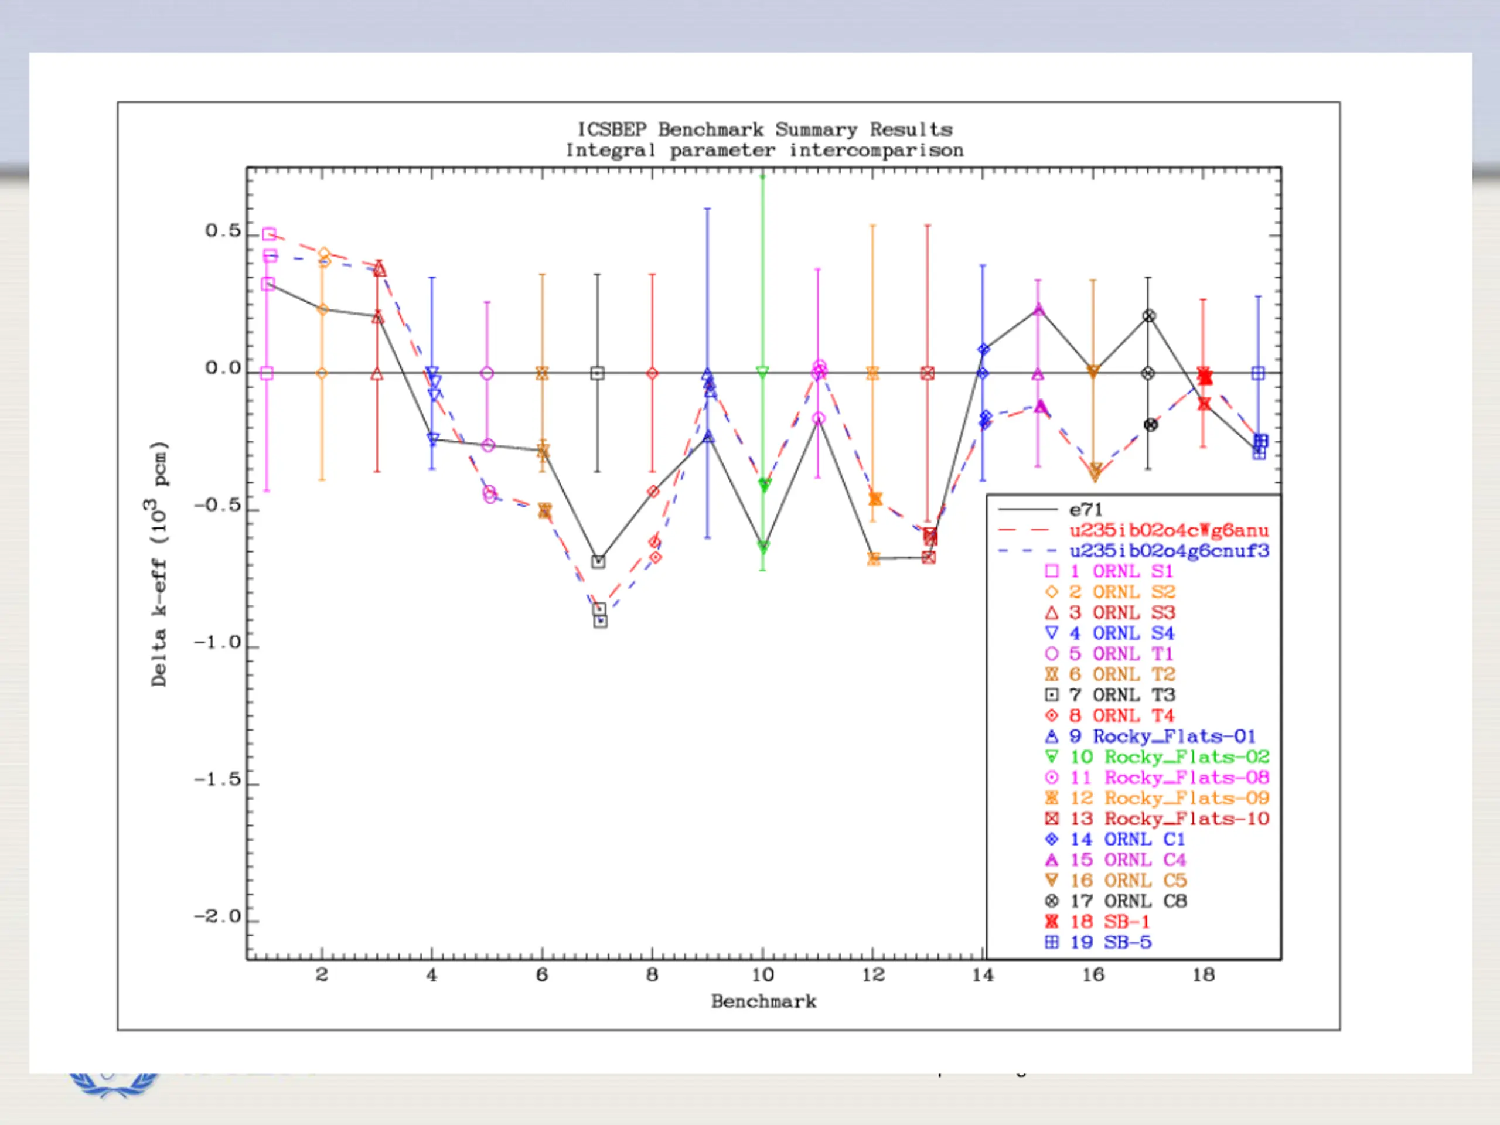Click the red triangle icon for ORNL S3
1500x1125 pixels.
point(1051,612)
